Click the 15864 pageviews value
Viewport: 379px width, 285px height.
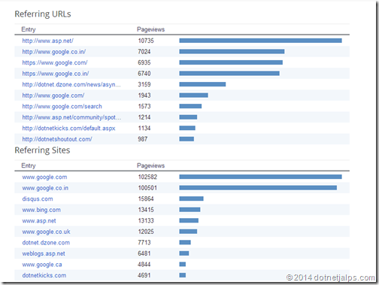coord(146,199)
